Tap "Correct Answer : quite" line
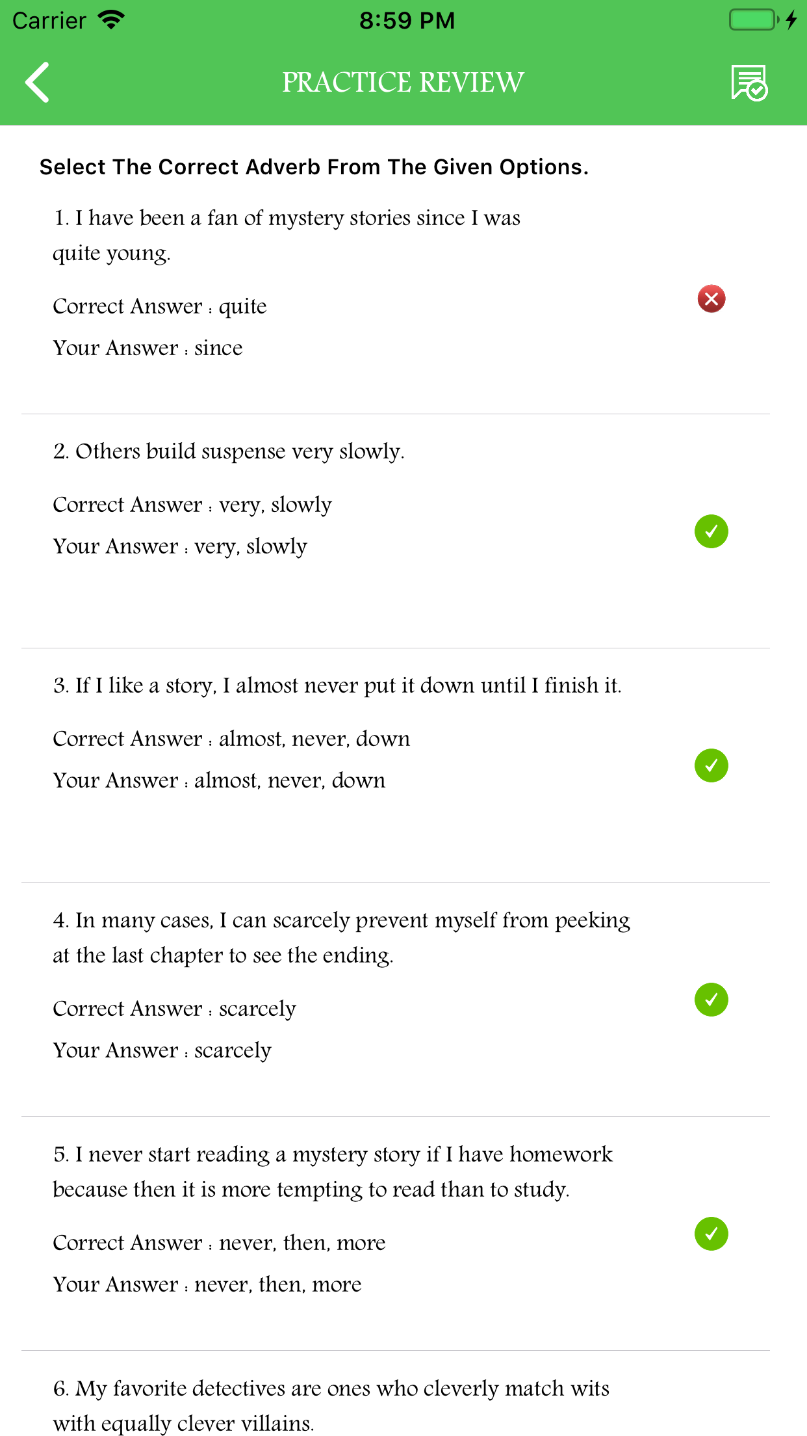807x1436 pixels. [160, 306]
